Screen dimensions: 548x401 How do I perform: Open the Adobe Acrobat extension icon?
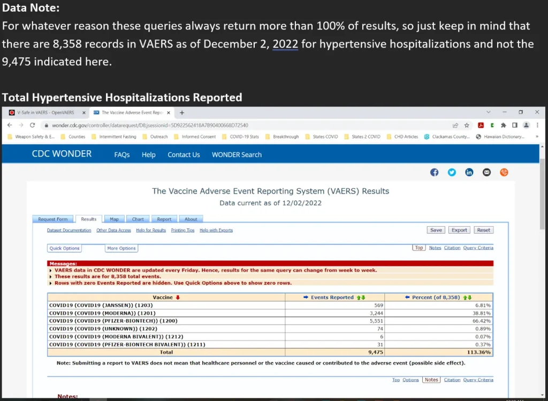click(481, 125)
